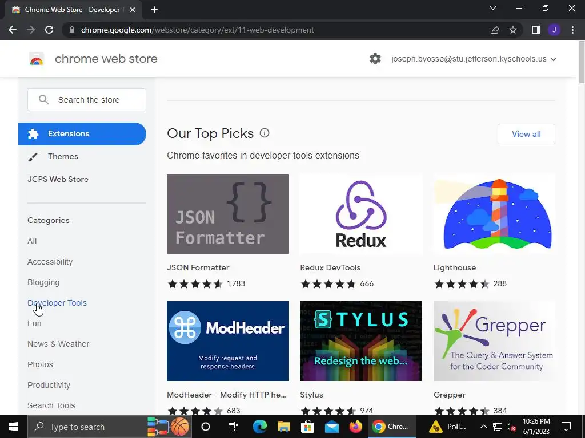585x438 pixels.
Task: Share this page icon in address bar
Action: click(495, 30)
